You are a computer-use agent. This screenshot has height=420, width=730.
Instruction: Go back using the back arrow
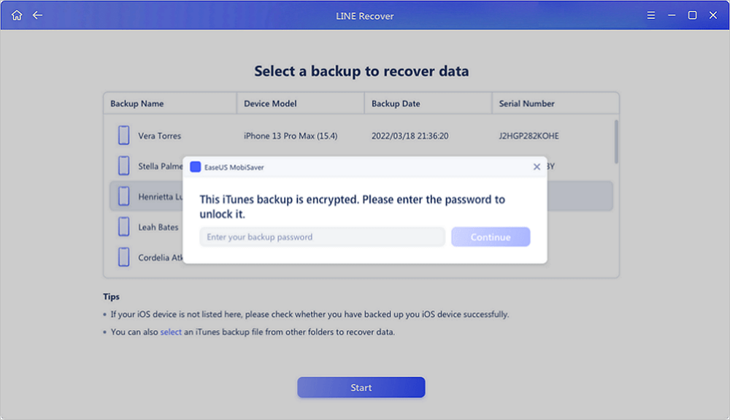(x=37, y=15)
